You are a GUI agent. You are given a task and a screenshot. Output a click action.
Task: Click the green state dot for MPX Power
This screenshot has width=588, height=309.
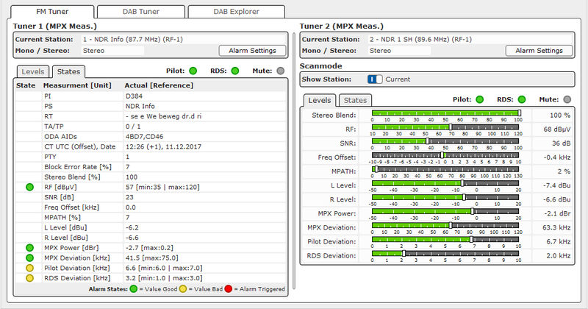click(x=29, y=248)
